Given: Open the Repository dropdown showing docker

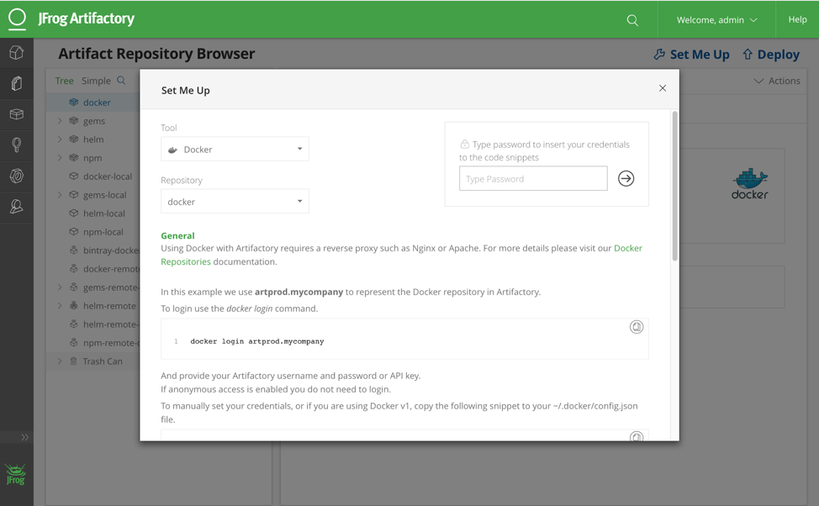Looking at the screenshot, I should (x=235, y=202).
